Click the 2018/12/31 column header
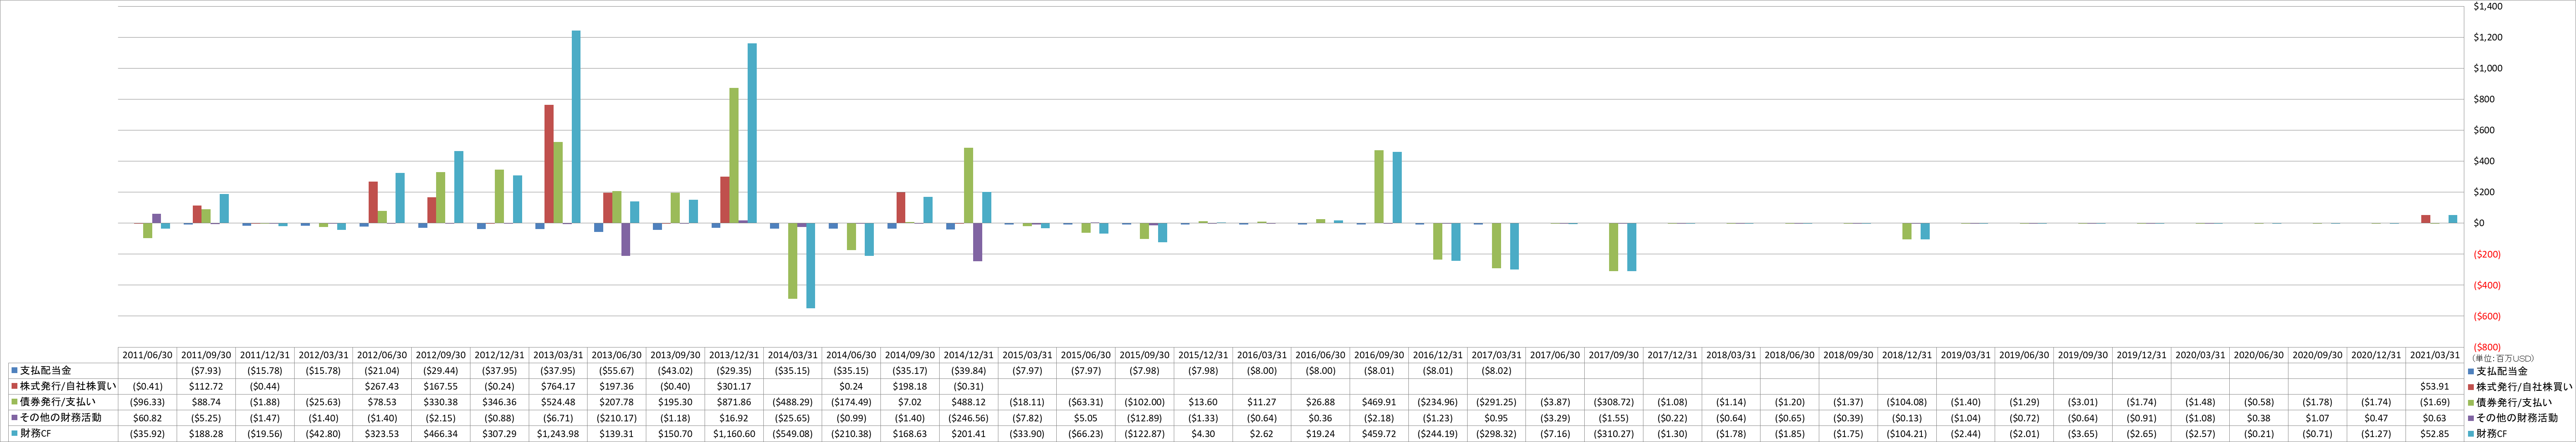 click(x=1907, y=355)
